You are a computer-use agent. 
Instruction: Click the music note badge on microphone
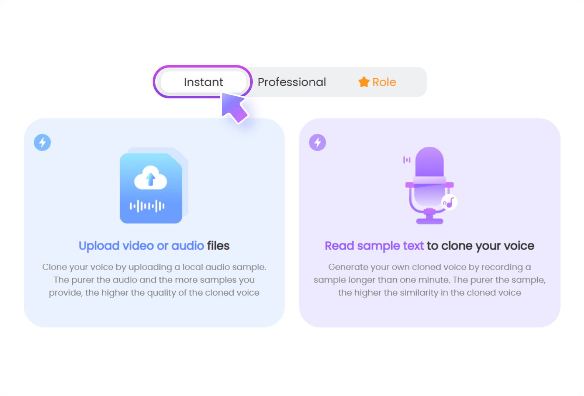[449, 203]
